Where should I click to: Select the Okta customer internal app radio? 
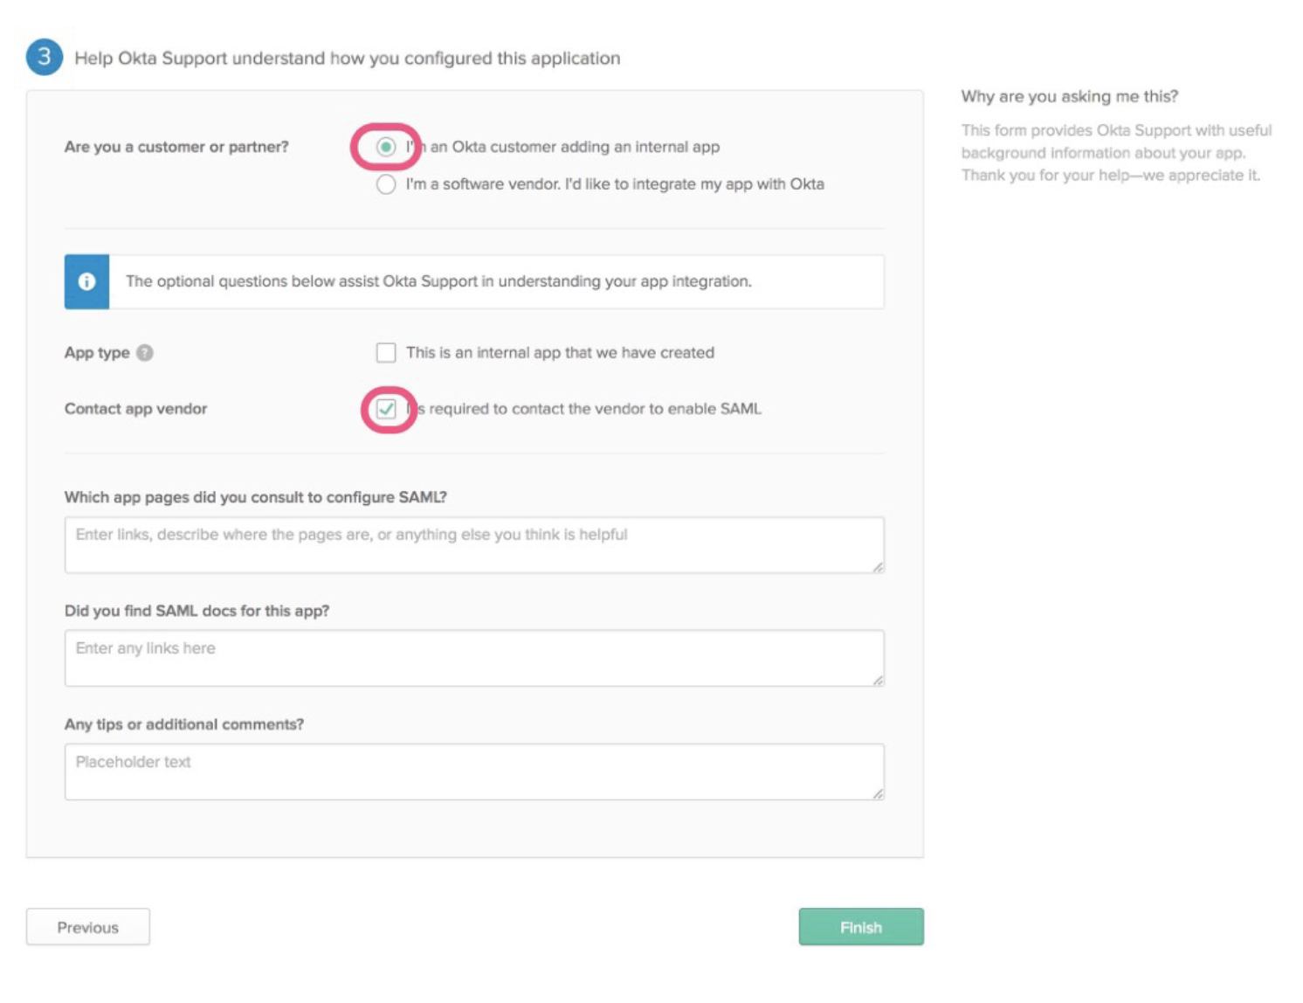coord(386,147)
